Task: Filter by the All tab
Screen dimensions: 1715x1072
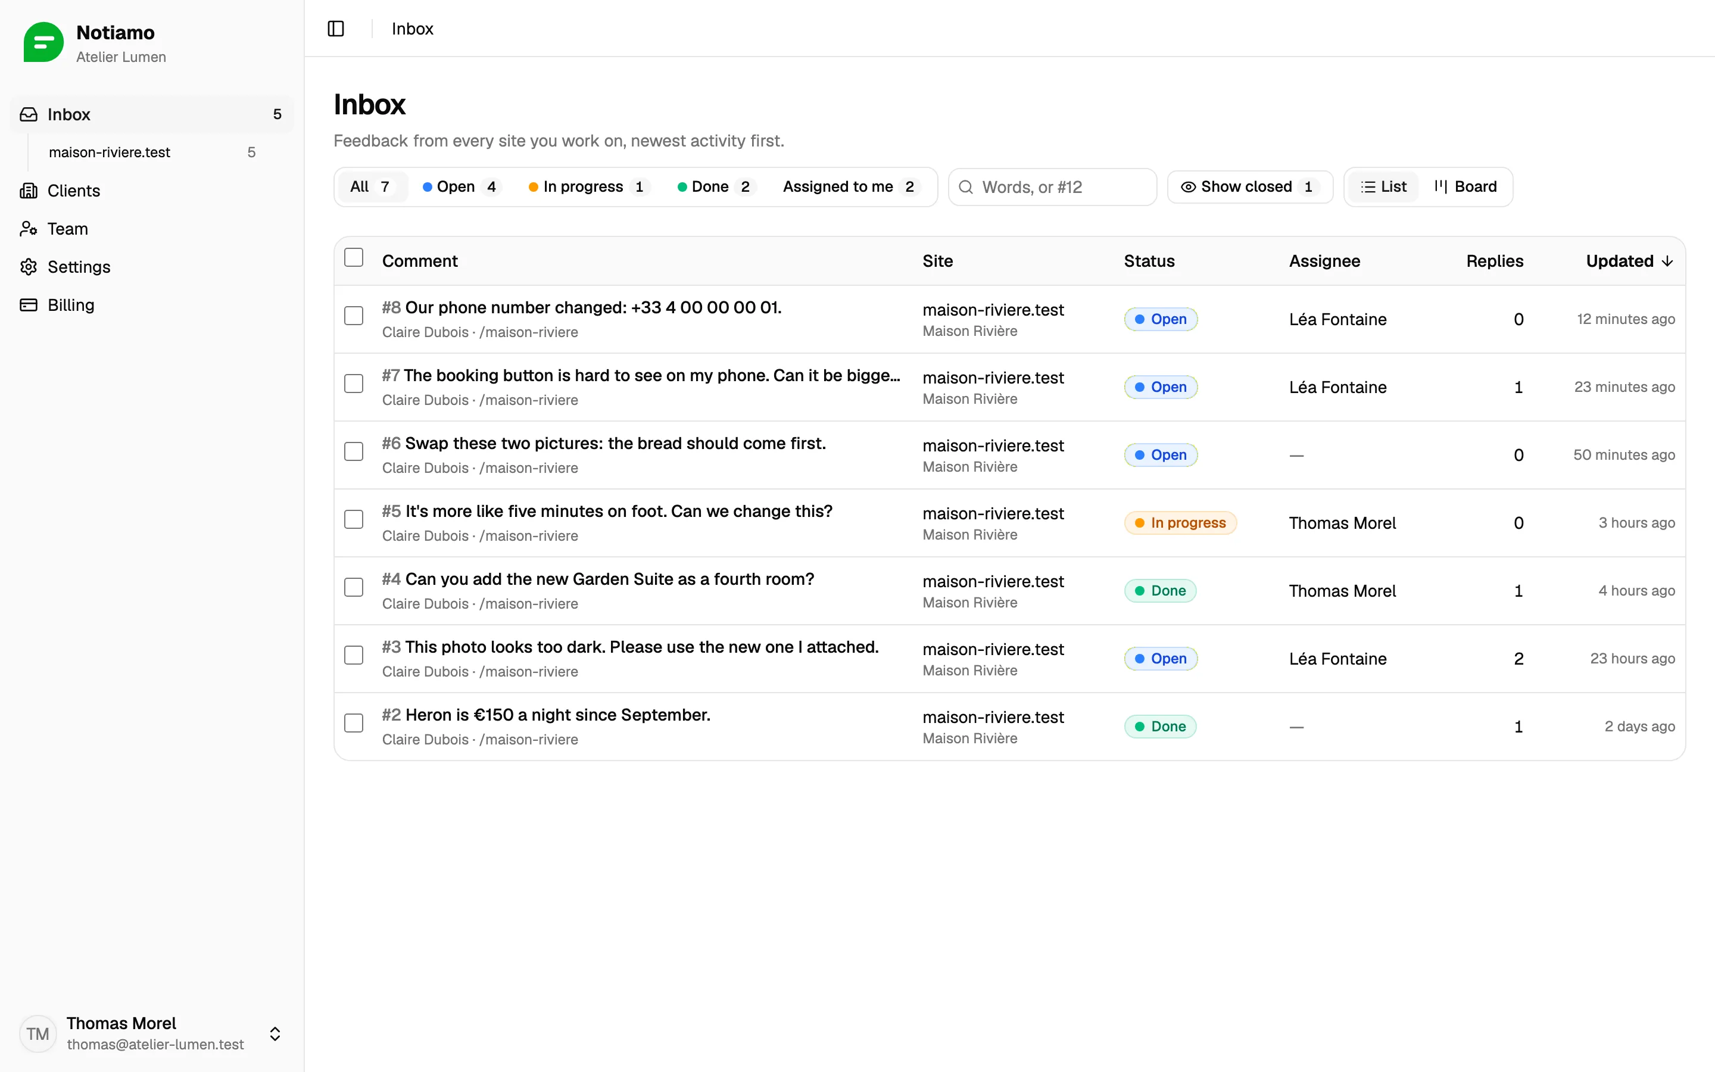Action: (x=372, y=186)
